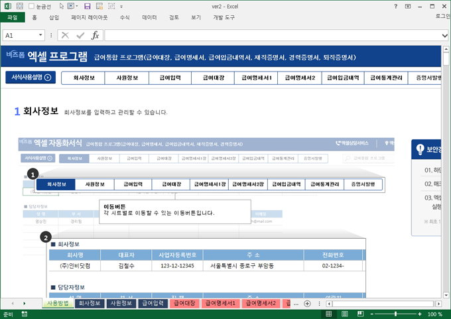Toggle the 눈금선 gridlines checkbox

[32, 6]
